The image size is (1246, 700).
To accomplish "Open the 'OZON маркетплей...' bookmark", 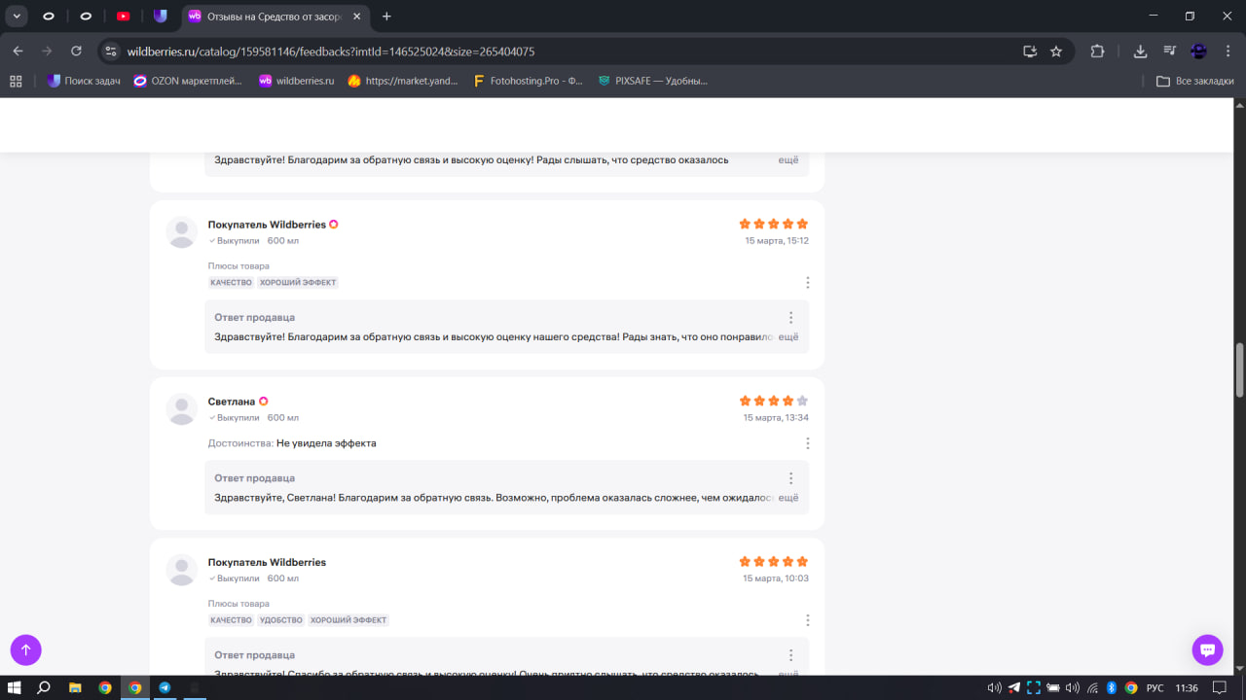I will pos(188,81).
